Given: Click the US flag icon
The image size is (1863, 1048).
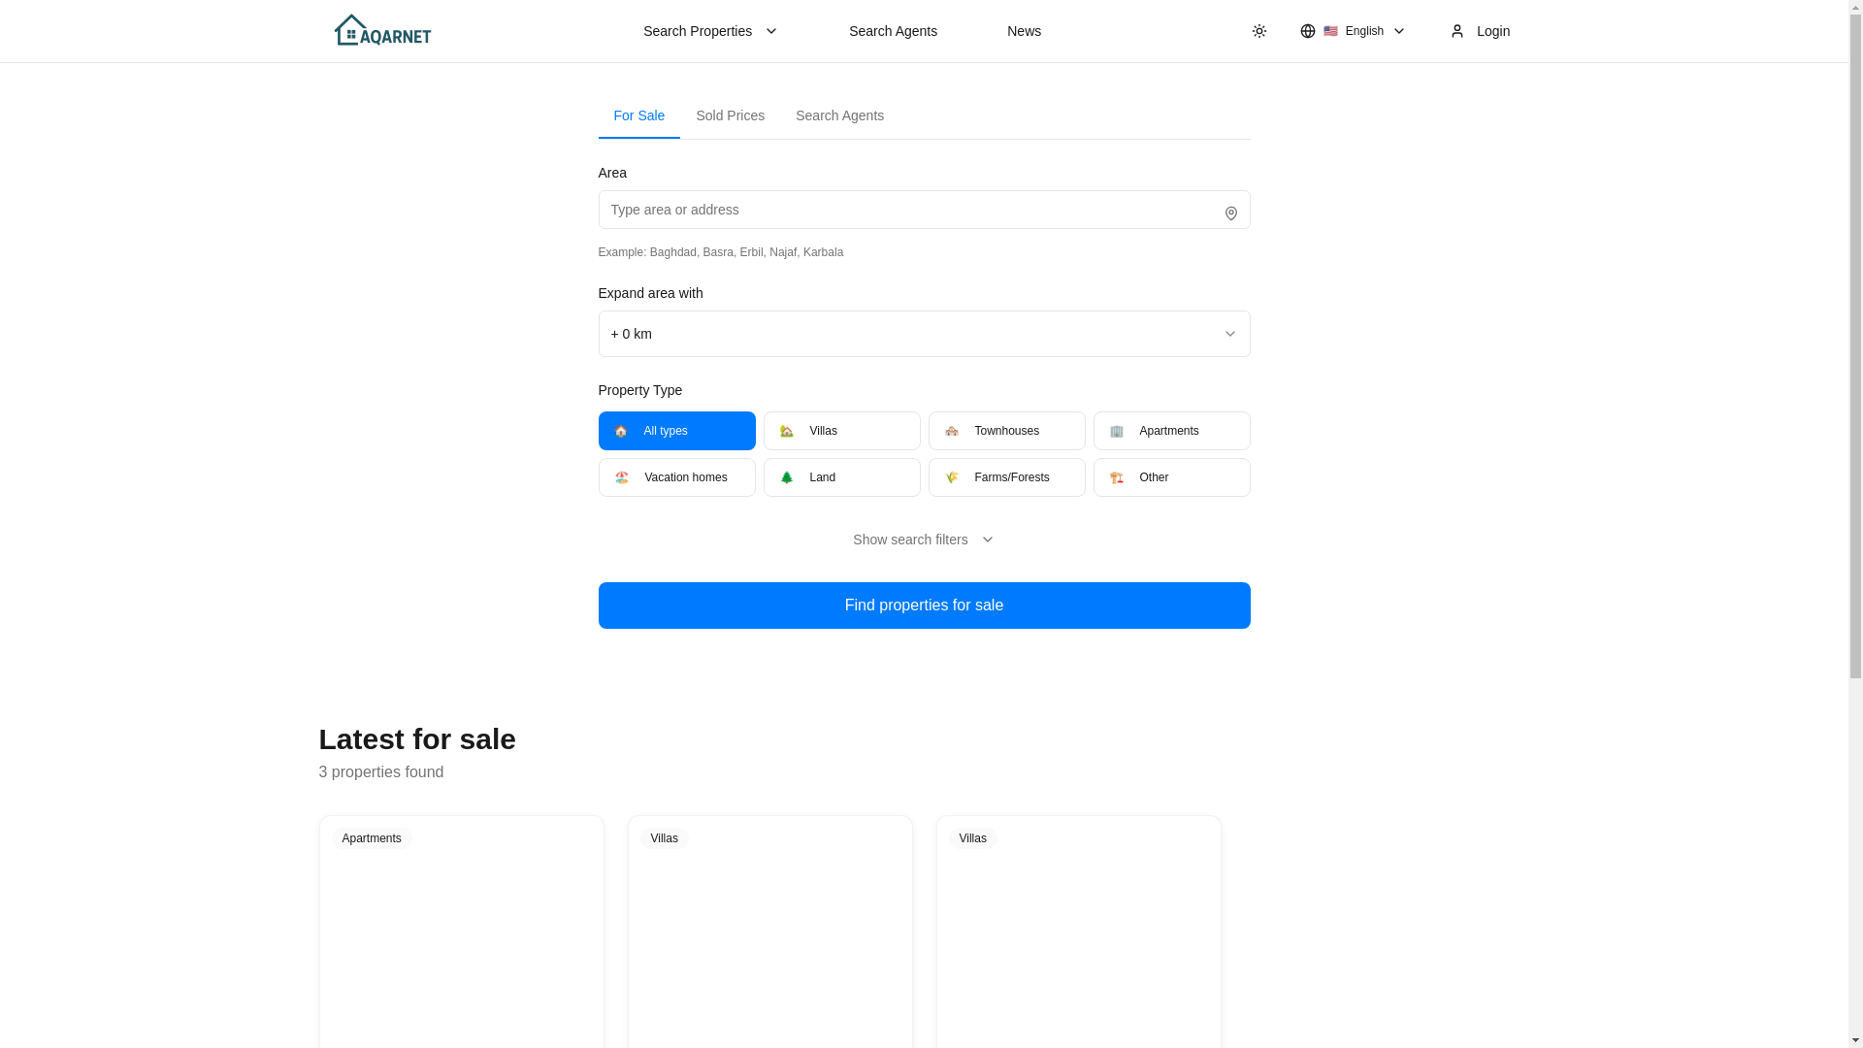Looking at the screenshot, I should tap(1330, 31).
